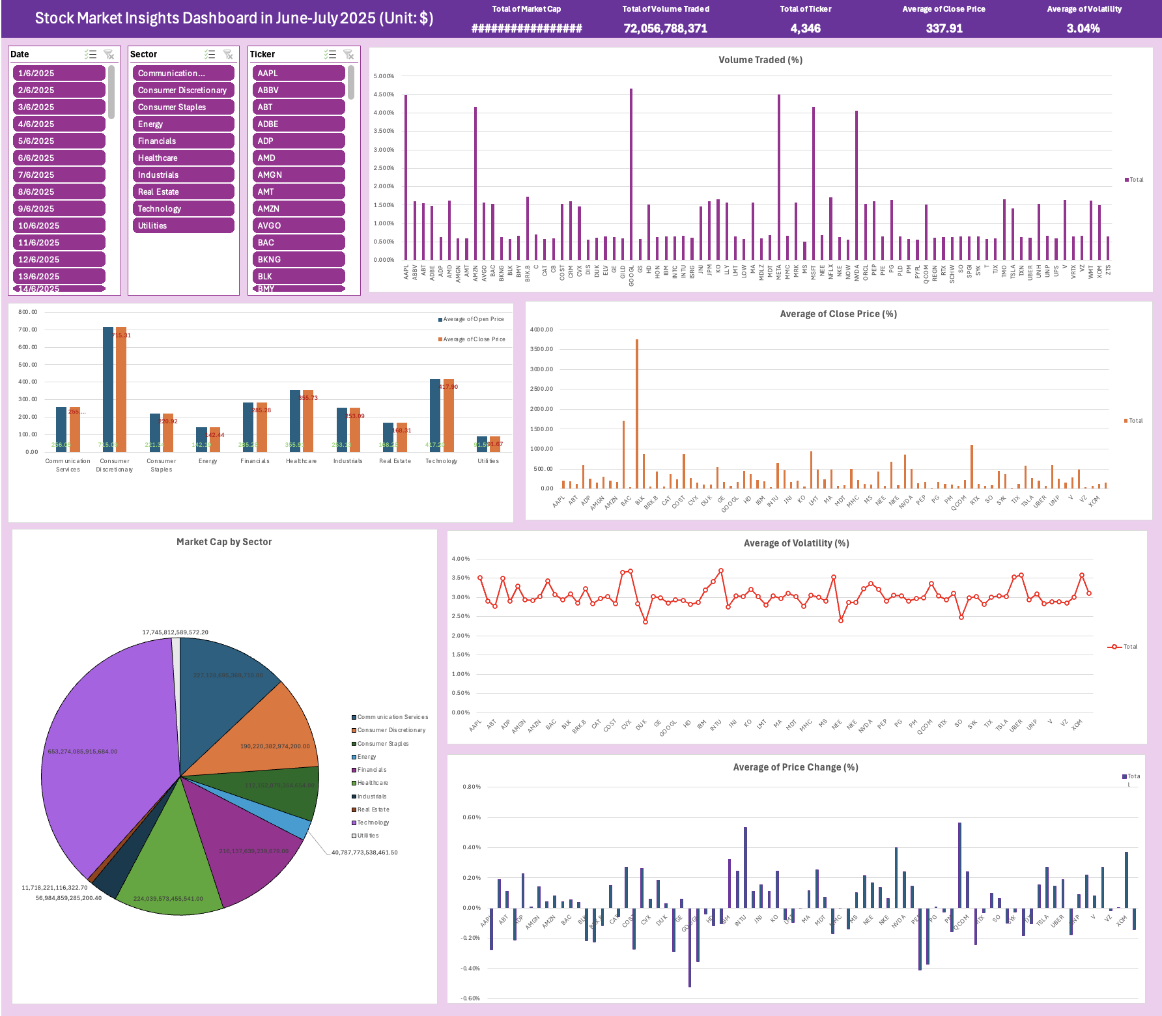Clear filter icon in the Sector slicer
Screen dimensions: 1162x1016
(228, 55)
